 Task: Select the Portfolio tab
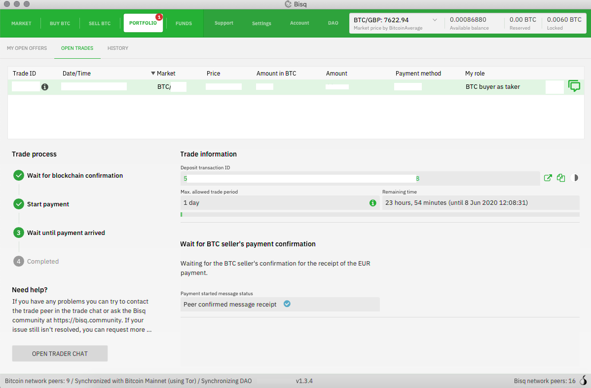[x=143, y=23]
